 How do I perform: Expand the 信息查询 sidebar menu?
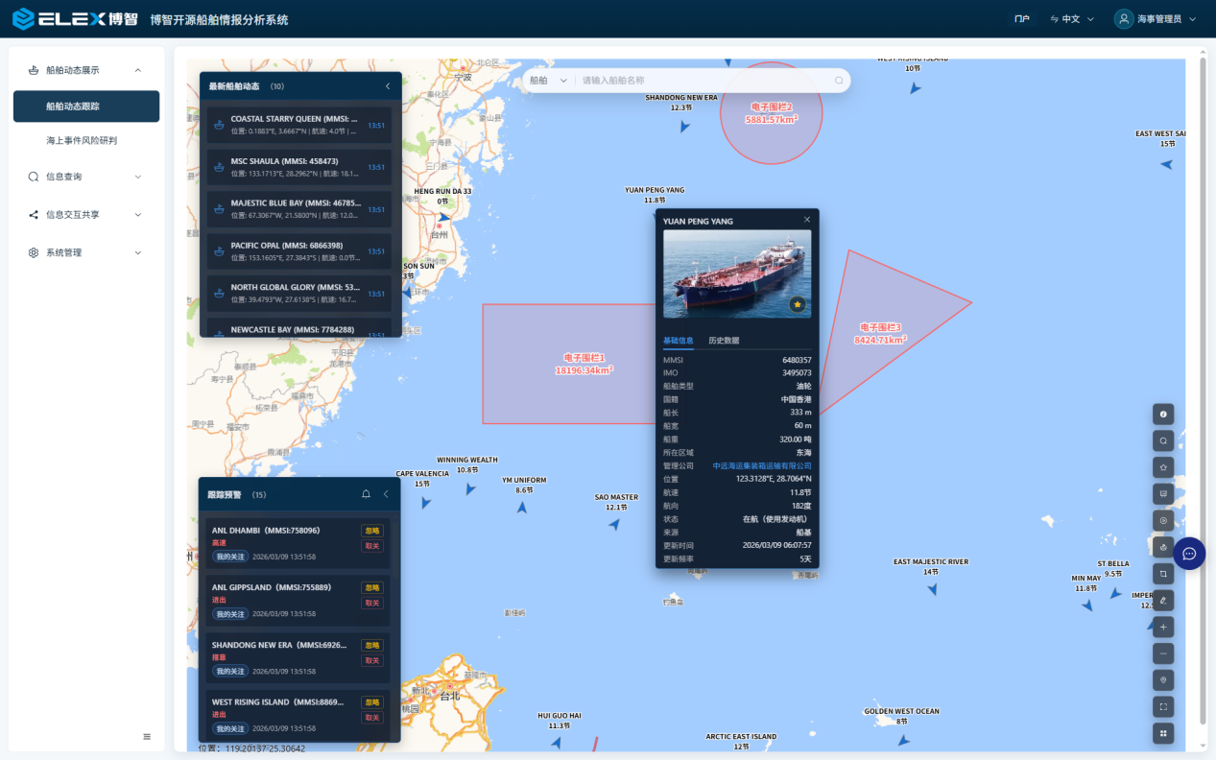[86, 177]
